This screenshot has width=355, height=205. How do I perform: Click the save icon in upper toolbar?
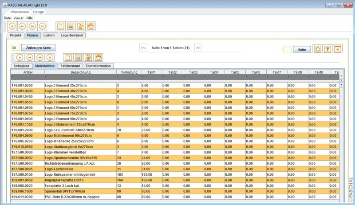pyautogui.click(x=71, y=26)
